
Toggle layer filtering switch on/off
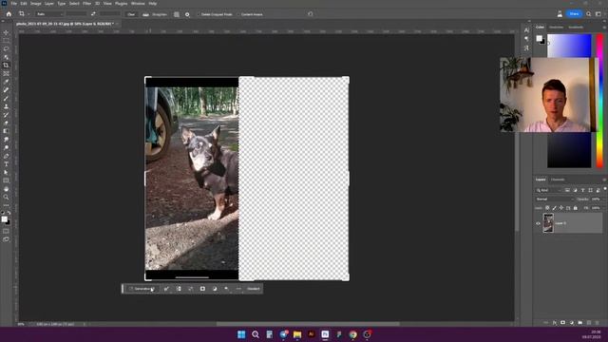tap(604, 189)
